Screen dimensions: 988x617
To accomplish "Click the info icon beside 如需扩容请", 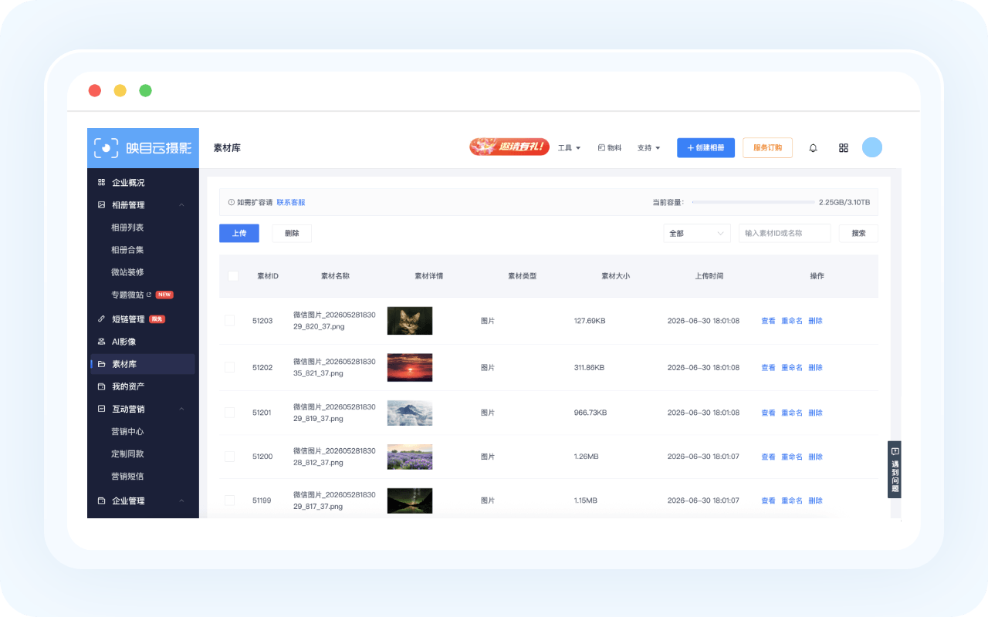I will coord(231,202).
